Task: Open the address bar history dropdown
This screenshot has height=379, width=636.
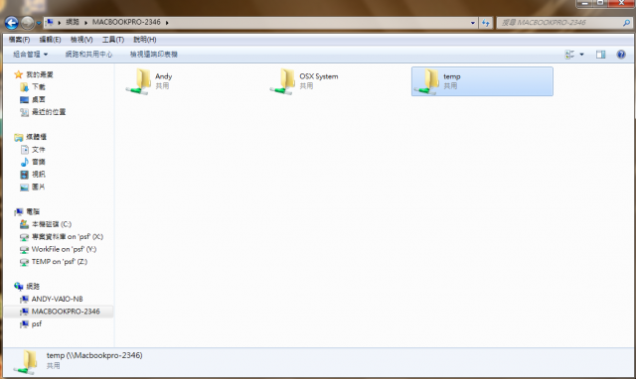Action: click(473, 23)
